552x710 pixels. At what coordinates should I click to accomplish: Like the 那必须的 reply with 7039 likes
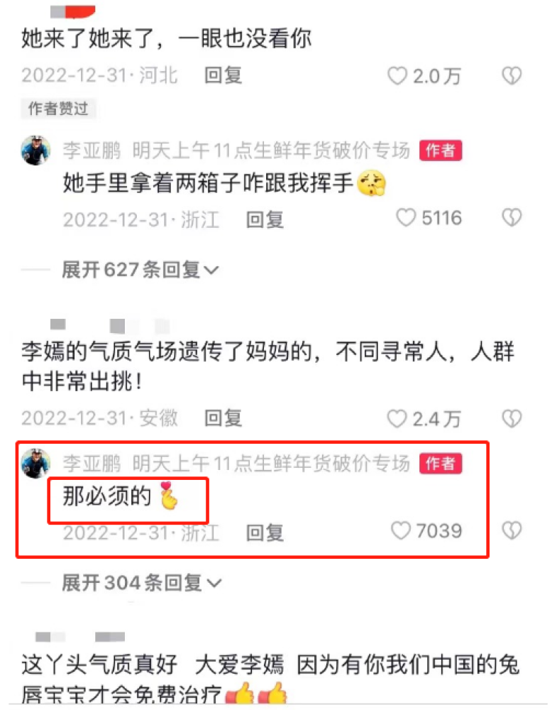401,530
